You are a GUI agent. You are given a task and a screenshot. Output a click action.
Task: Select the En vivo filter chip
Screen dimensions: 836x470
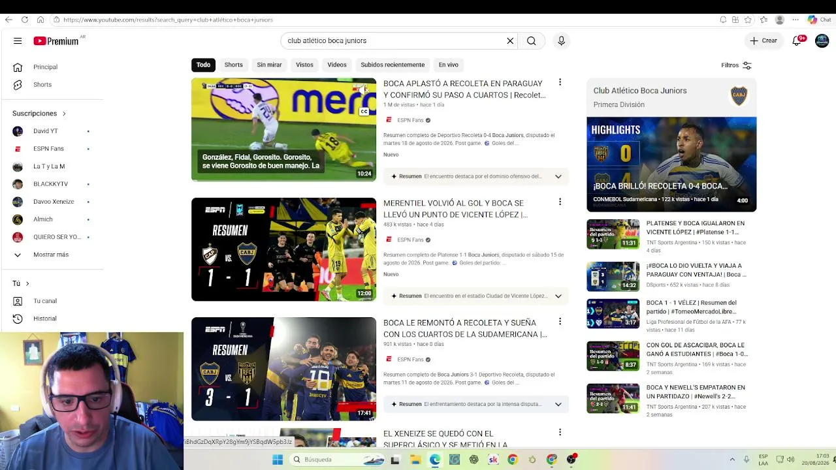449,65
